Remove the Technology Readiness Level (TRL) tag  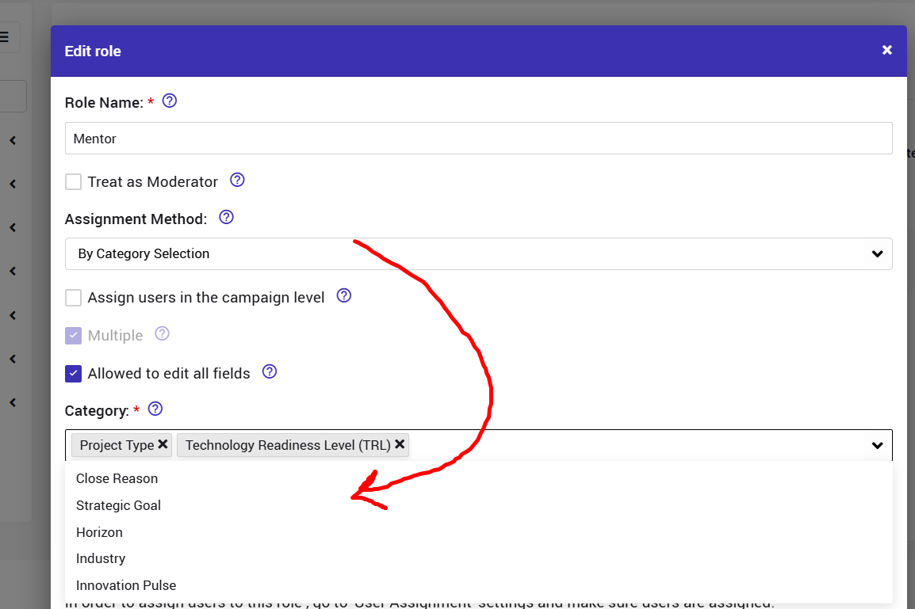(x=400, y=444)
